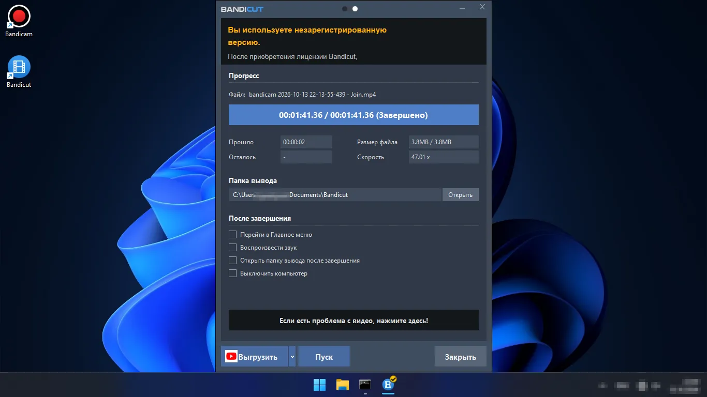Image resolution: width=707 pixels, height=397 pixels.
Task: Click the "Папка вывода" heading
Action: pyautogui.click(x=253, y=180)
